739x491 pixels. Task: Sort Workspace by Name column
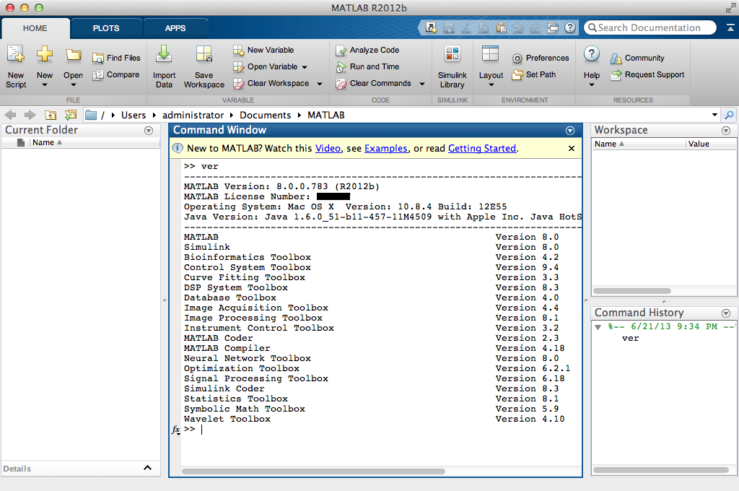tap(639, 144)
